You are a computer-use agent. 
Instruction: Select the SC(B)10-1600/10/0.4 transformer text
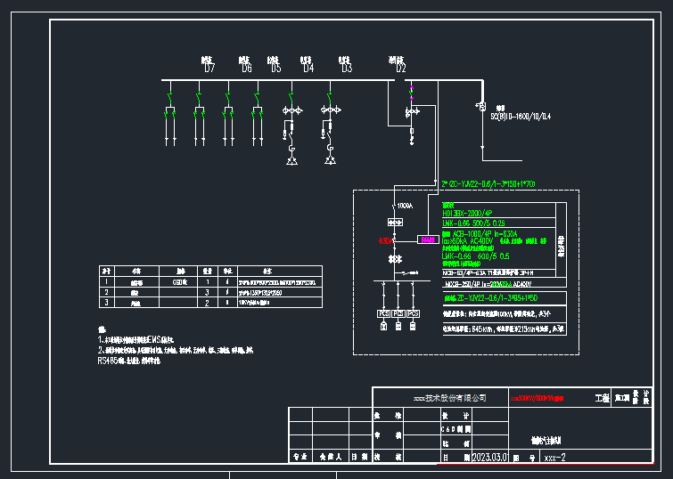521,117
